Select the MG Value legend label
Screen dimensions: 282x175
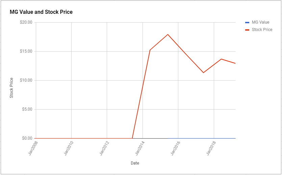(x=260, y=22)
